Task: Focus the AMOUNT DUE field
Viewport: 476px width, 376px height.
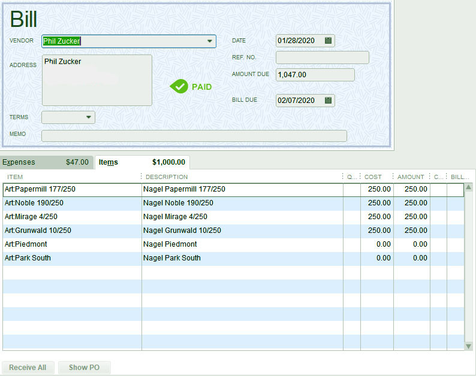Action: pyautogui.click(x=315, y=75)
